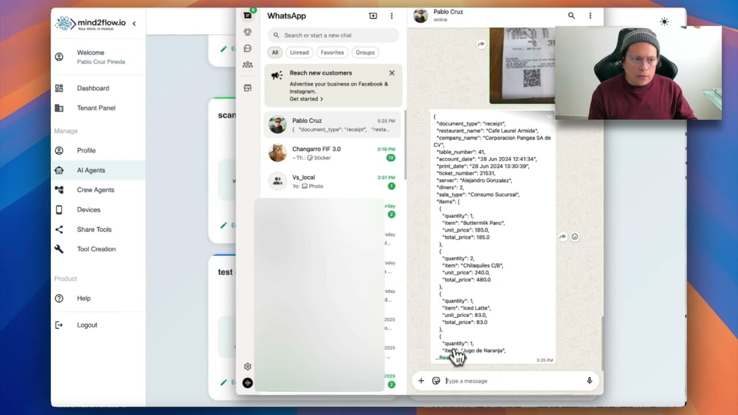Open the conversation three-dot menu
Viewport: 738px width, 415px height.
(x=590, y=16)
